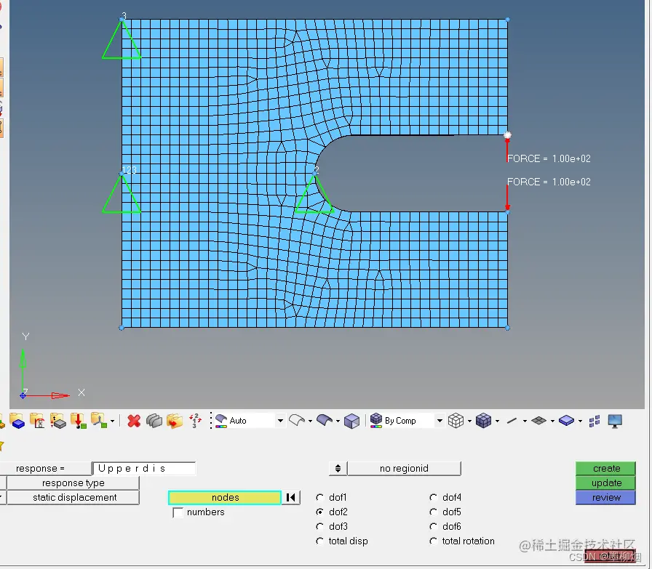Viewport: 652px width, 569px height.
Task: Select the dof1 radio button
Action: pyautogui.click(x=319, y=498)
